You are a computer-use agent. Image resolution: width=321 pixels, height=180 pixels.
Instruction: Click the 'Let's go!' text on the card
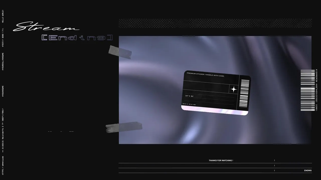click(x=189, y=96)
